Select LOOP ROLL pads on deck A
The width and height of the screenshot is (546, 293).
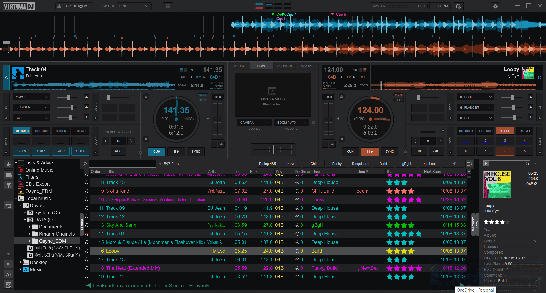coord(41,131)
